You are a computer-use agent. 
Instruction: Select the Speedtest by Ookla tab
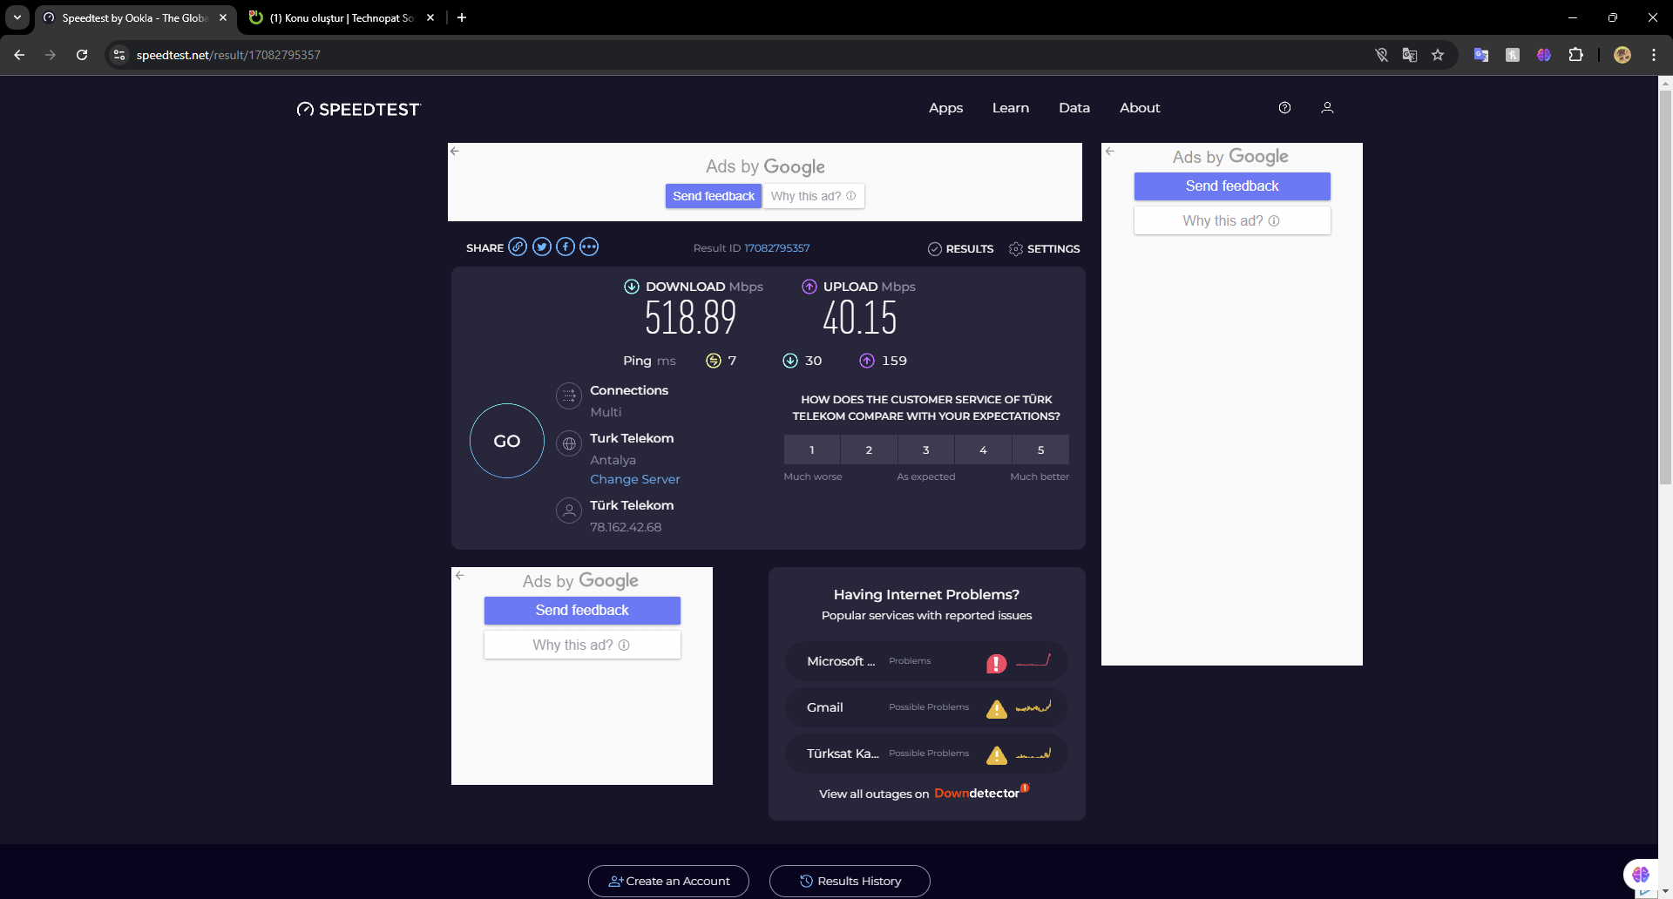tap(135, 17)
